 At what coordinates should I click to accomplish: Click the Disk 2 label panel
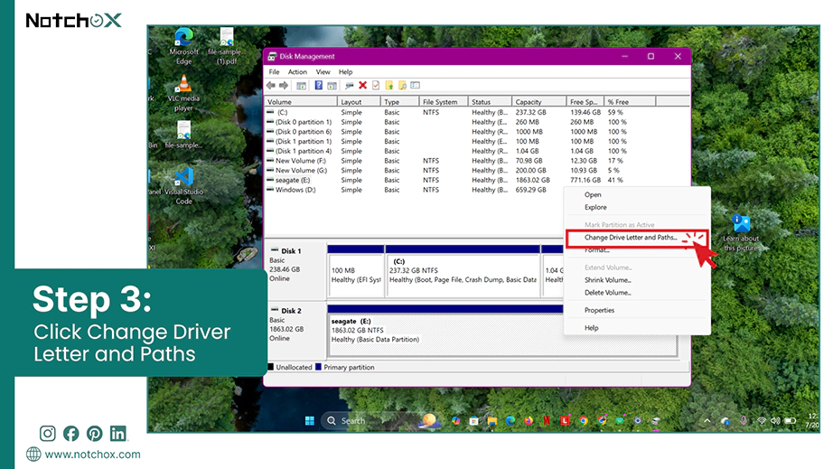tap(295, 331)
